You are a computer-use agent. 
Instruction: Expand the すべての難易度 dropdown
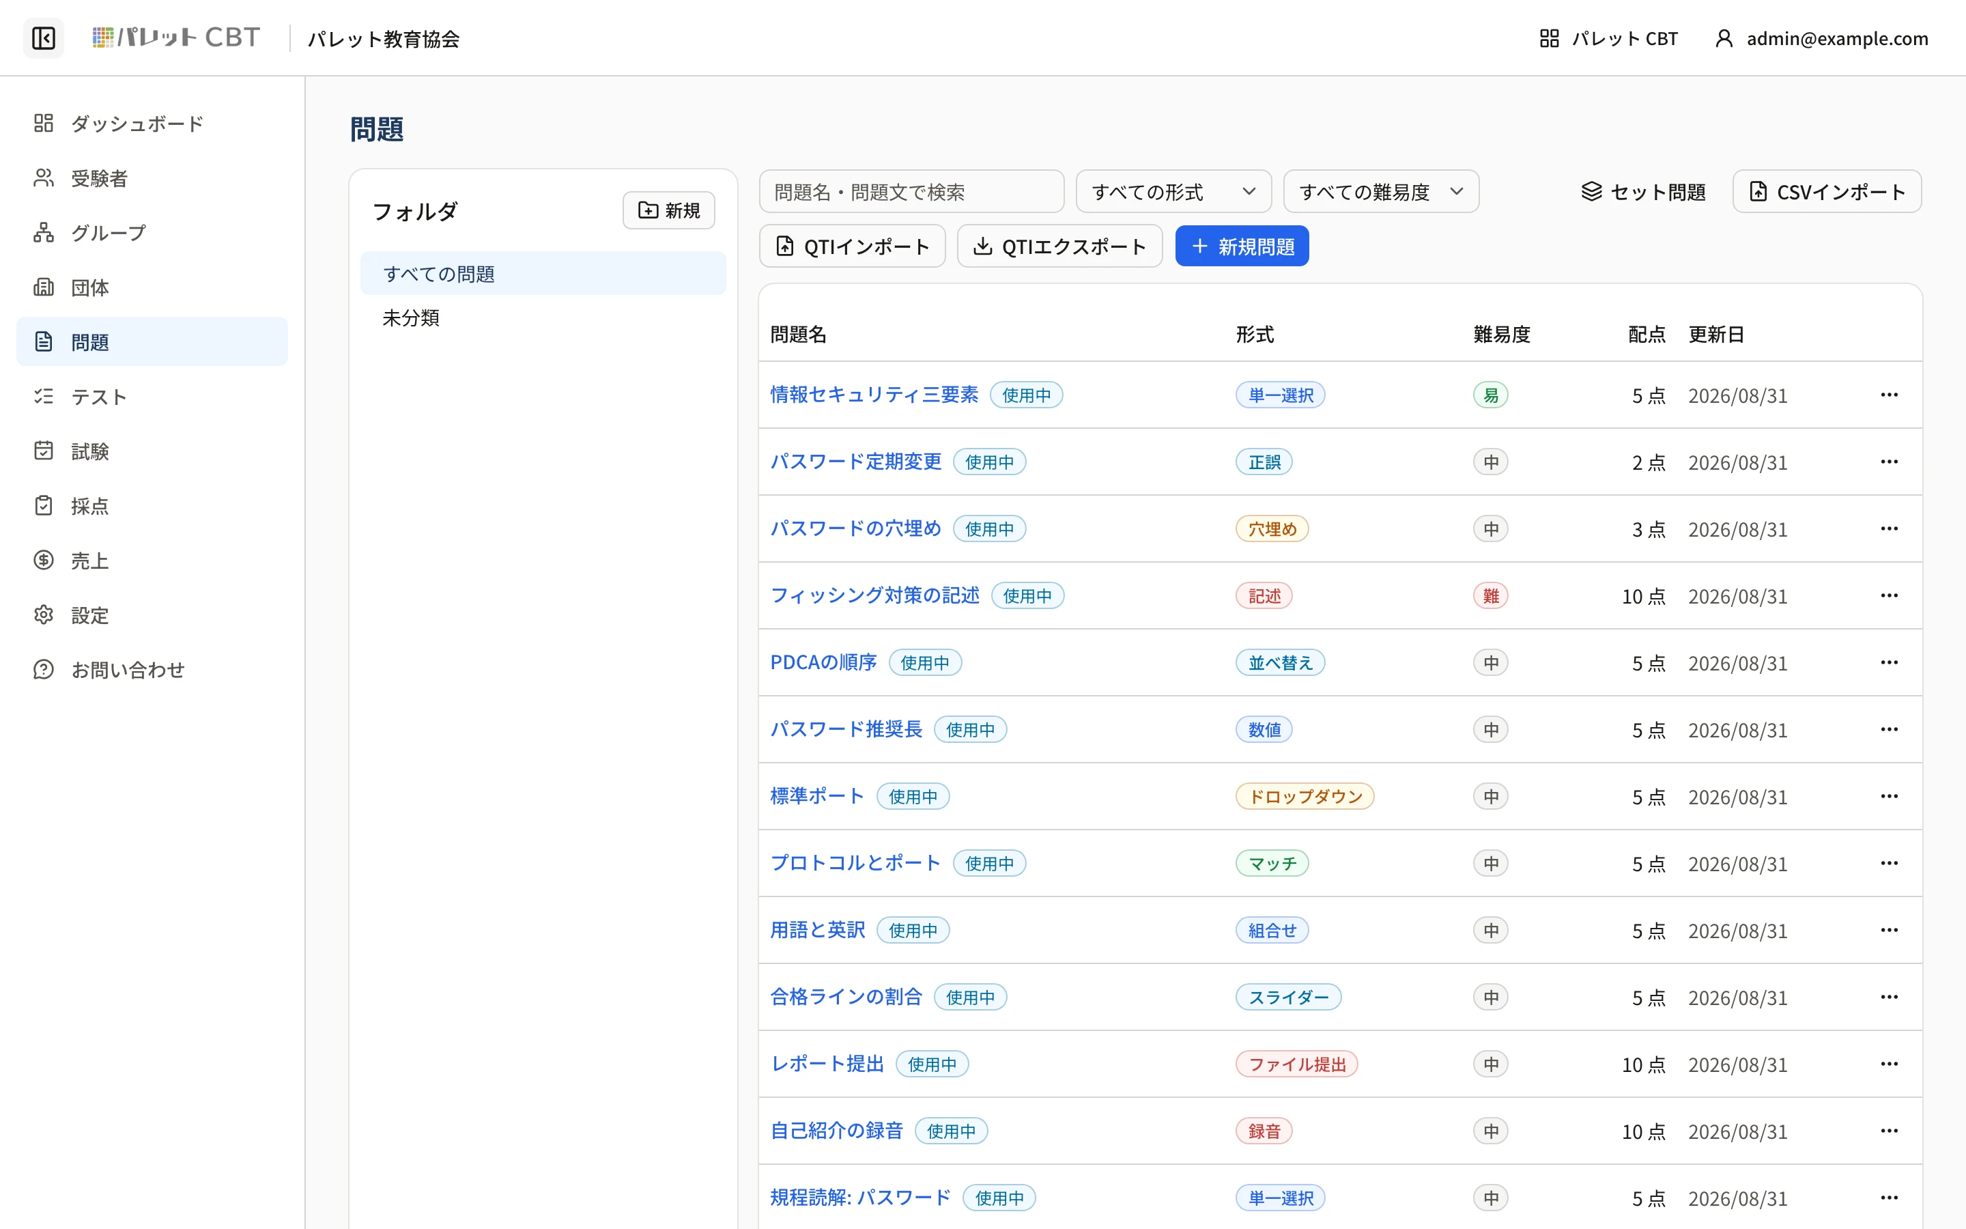click(x=1381, y=192)
